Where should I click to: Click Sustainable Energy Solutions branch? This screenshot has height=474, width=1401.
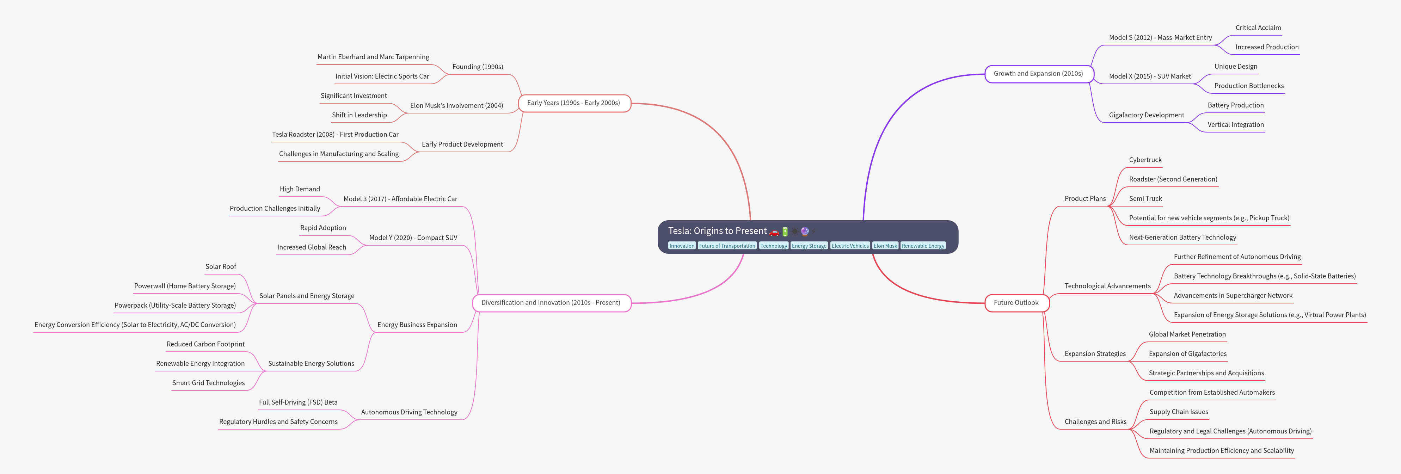(311, 364)
